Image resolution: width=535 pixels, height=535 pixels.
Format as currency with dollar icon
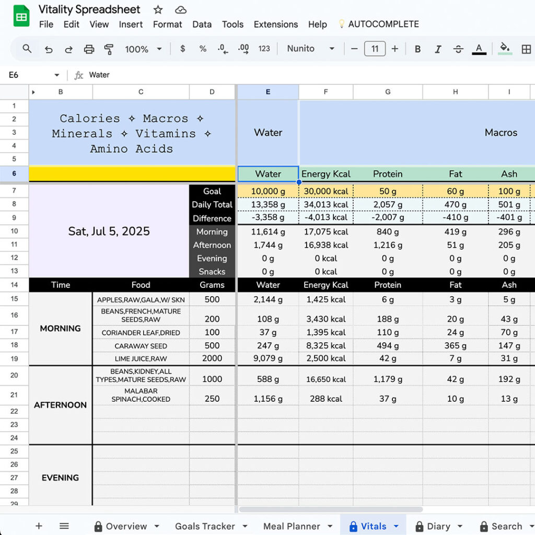[182, 49]
